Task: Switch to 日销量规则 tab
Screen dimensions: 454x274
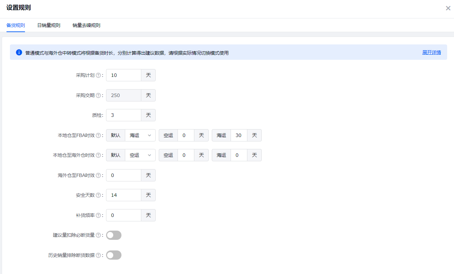Action: [x=49, y=25]
